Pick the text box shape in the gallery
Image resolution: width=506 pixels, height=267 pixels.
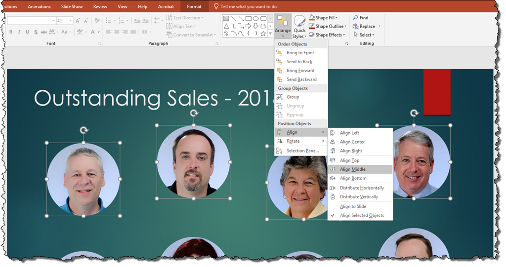[226, 18]
